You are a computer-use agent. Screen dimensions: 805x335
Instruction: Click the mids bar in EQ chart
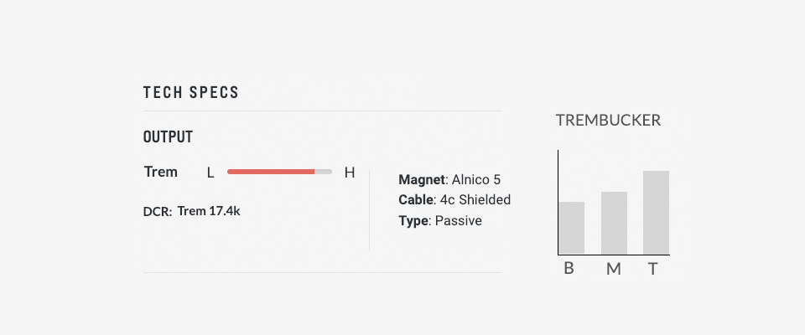(614, 223)
